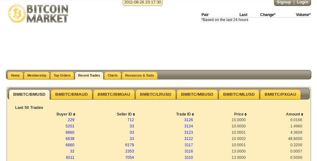
Task: Open trade ID 3110
Action: coord(189,158)
